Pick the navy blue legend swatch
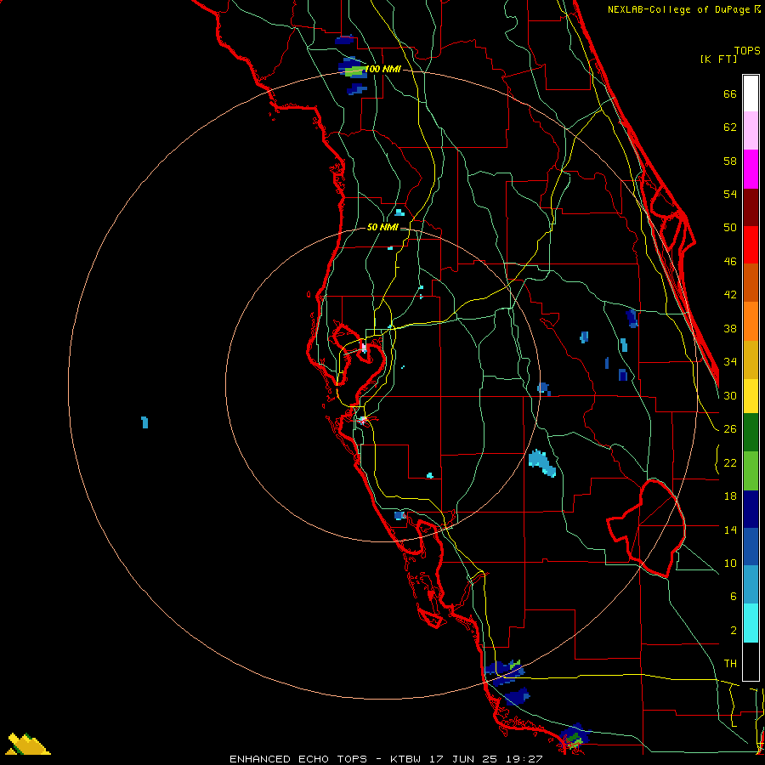The image size is (765, 765). [751, 509]
